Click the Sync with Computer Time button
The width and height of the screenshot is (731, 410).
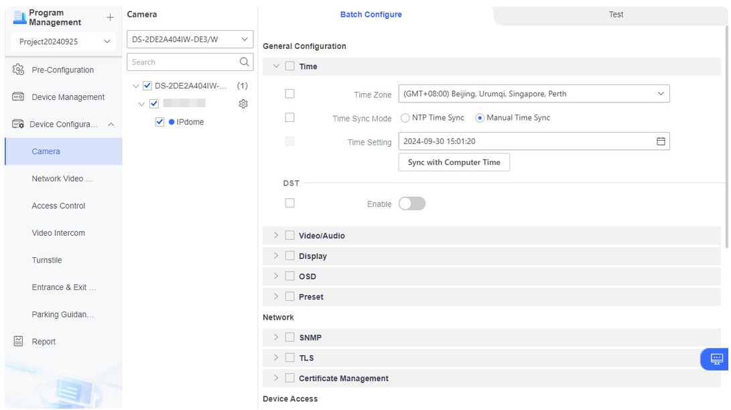[x=454, y=162]
